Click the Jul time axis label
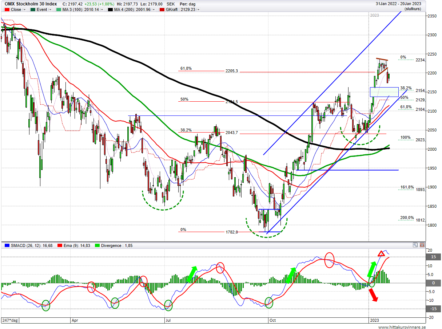Image resolution: width=442 pixels, height=329 pixels. pos(168,321)
